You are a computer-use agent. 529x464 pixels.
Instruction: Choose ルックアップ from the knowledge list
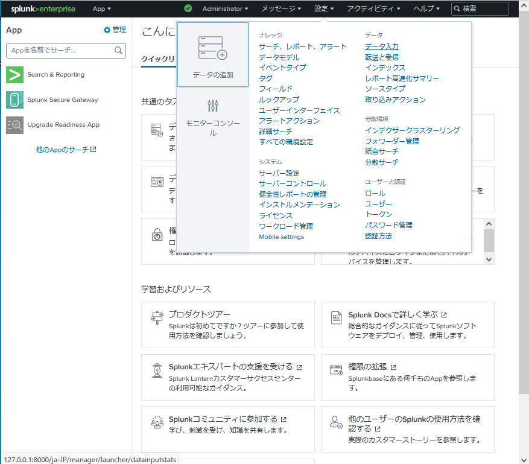tap(279, 100)
